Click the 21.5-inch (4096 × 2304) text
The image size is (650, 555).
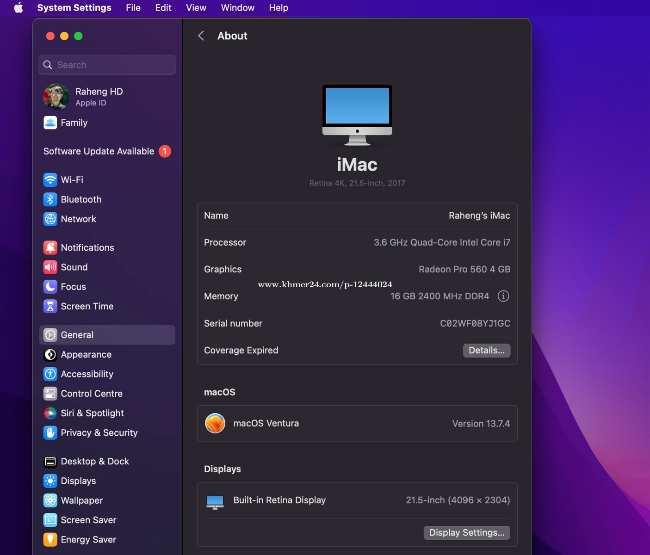click(458, 500)
